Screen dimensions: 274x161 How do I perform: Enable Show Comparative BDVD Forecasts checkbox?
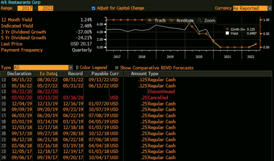(117, 68)
